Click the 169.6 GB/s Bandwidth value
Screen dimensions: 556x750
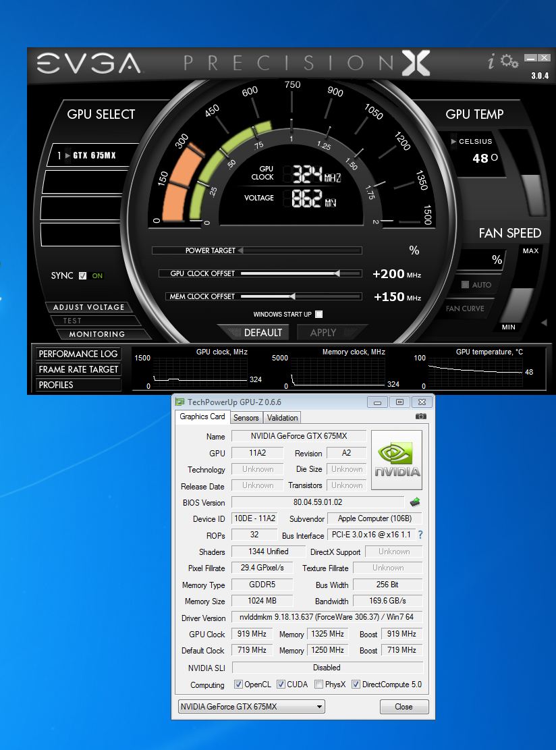tap(387, 601)
